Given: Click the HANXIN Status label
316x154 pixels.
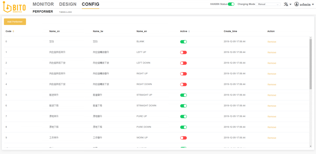Looking at the screenshot, I should click(219, 4).
